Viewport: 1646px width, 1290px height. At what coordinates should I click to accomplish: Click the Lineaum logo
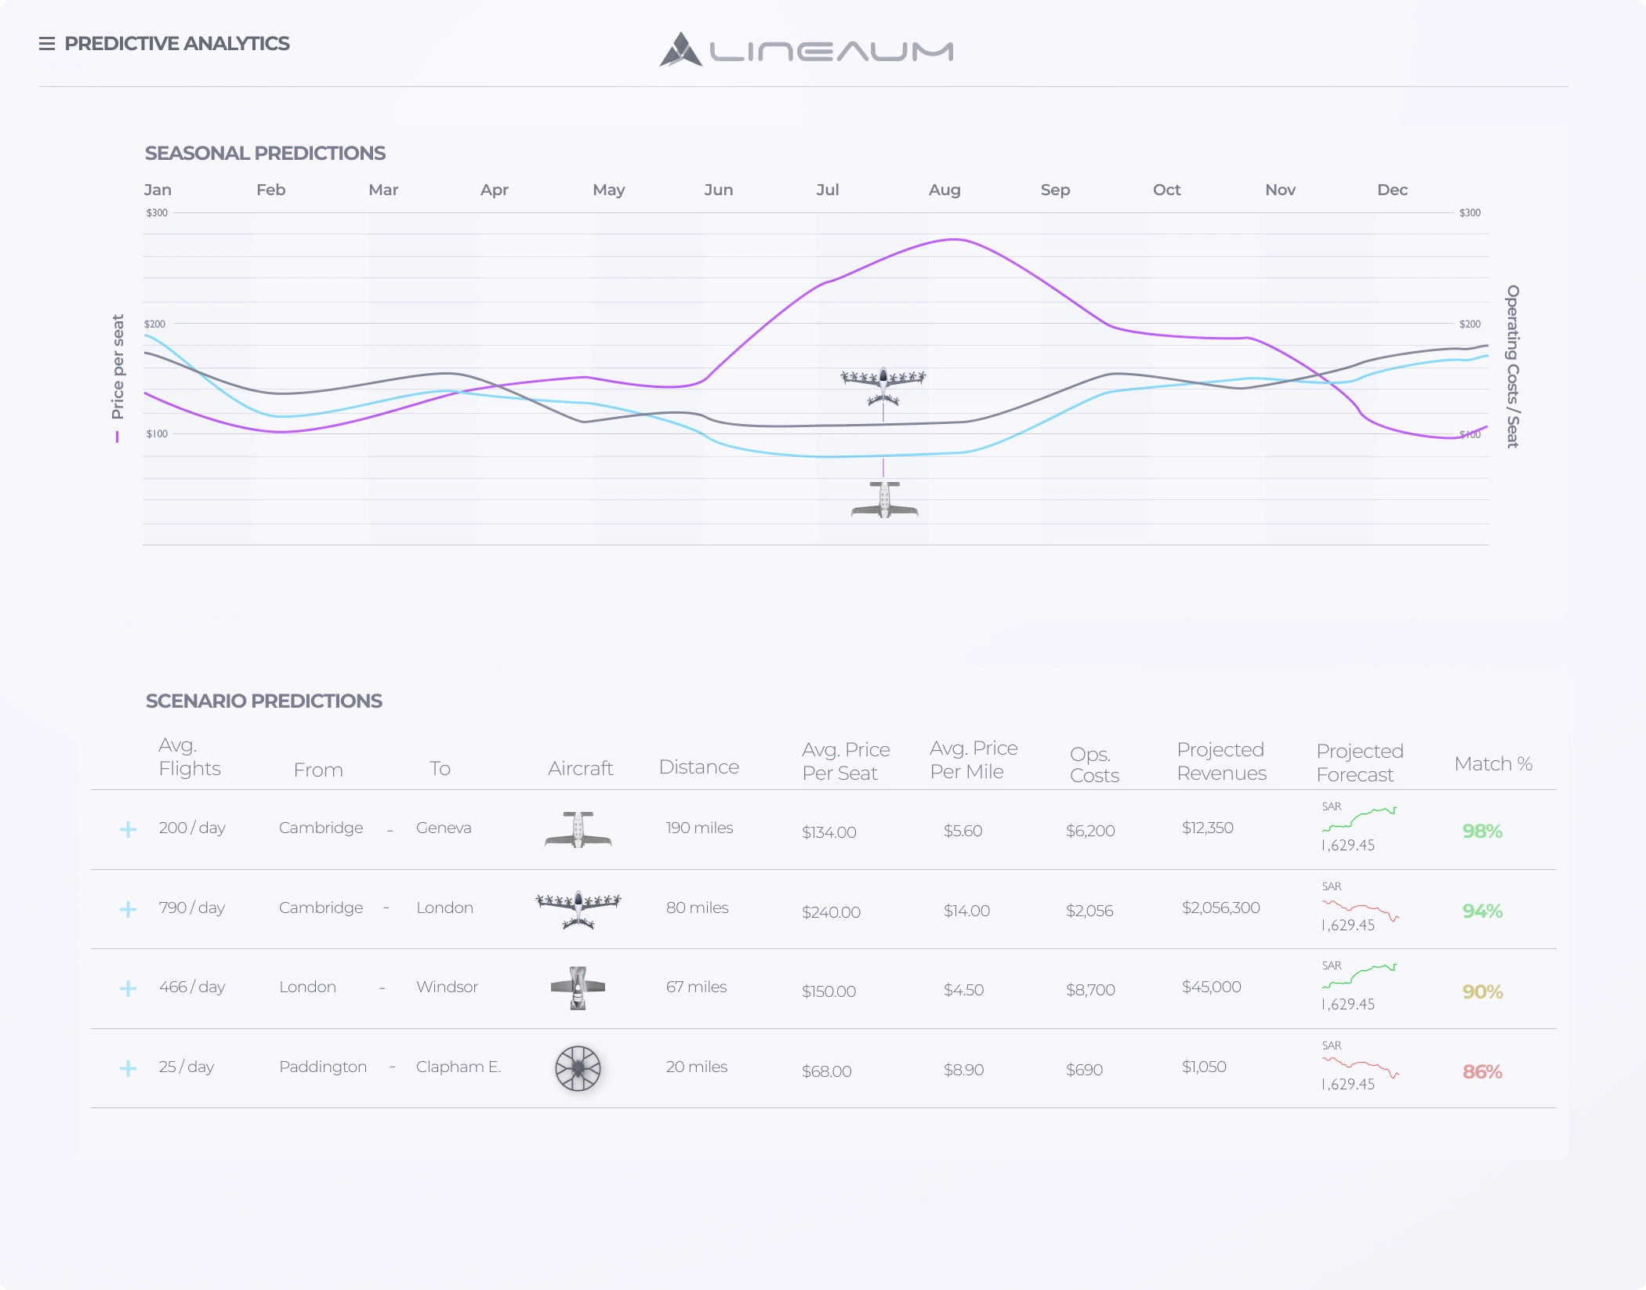point(806,50)
